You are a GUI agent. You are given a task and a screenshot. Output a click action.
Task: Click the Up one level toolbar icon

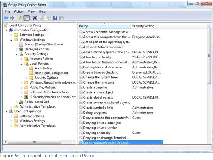(x=20, y=18)
